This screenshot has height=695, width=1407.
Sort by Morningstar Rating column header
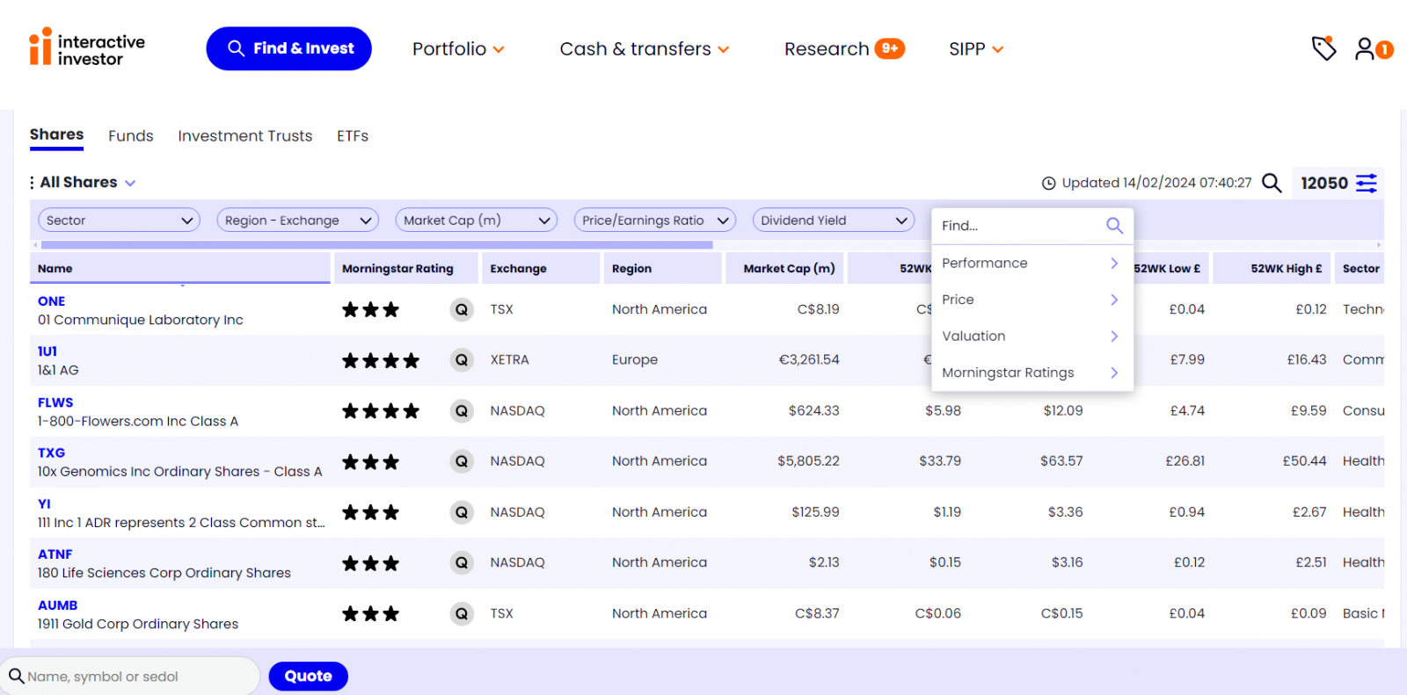[x=405, y=269]
